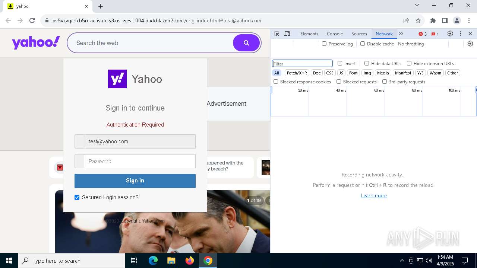Check the 3rd-party requests checkbox
Screen dimensions: 477x268
click(385, 82)
